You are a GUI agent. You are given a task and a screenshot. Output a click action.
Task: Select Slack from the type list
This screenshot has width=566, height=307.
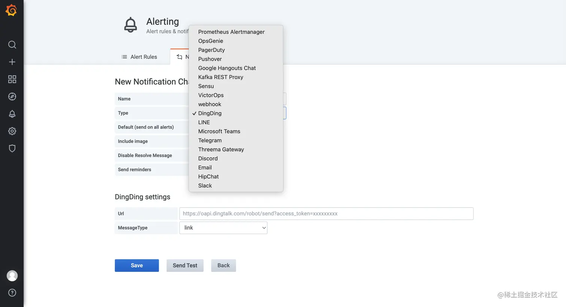205,186
